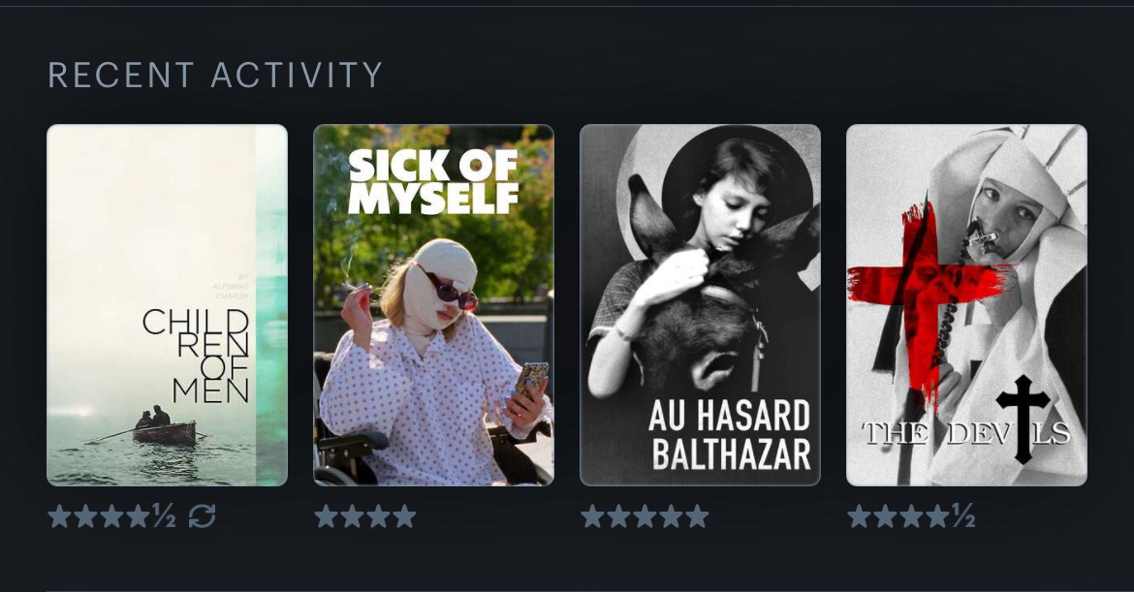This screenshot has width=1134, height=592.
Task: Click the first star under Children of Men
Action: tap(59, 516)
